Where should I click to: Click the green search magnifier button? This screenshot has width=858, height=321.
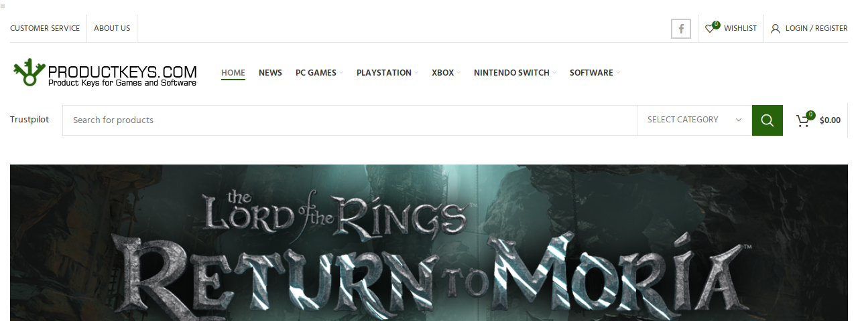point(768,120)
